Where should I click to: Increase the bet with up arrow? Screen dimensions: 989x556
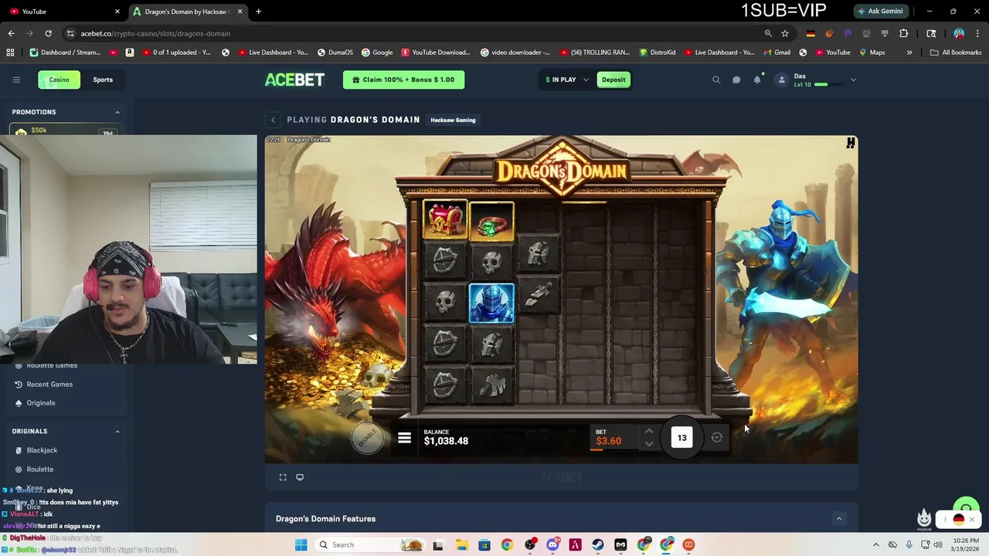click(x=649, y=432)
